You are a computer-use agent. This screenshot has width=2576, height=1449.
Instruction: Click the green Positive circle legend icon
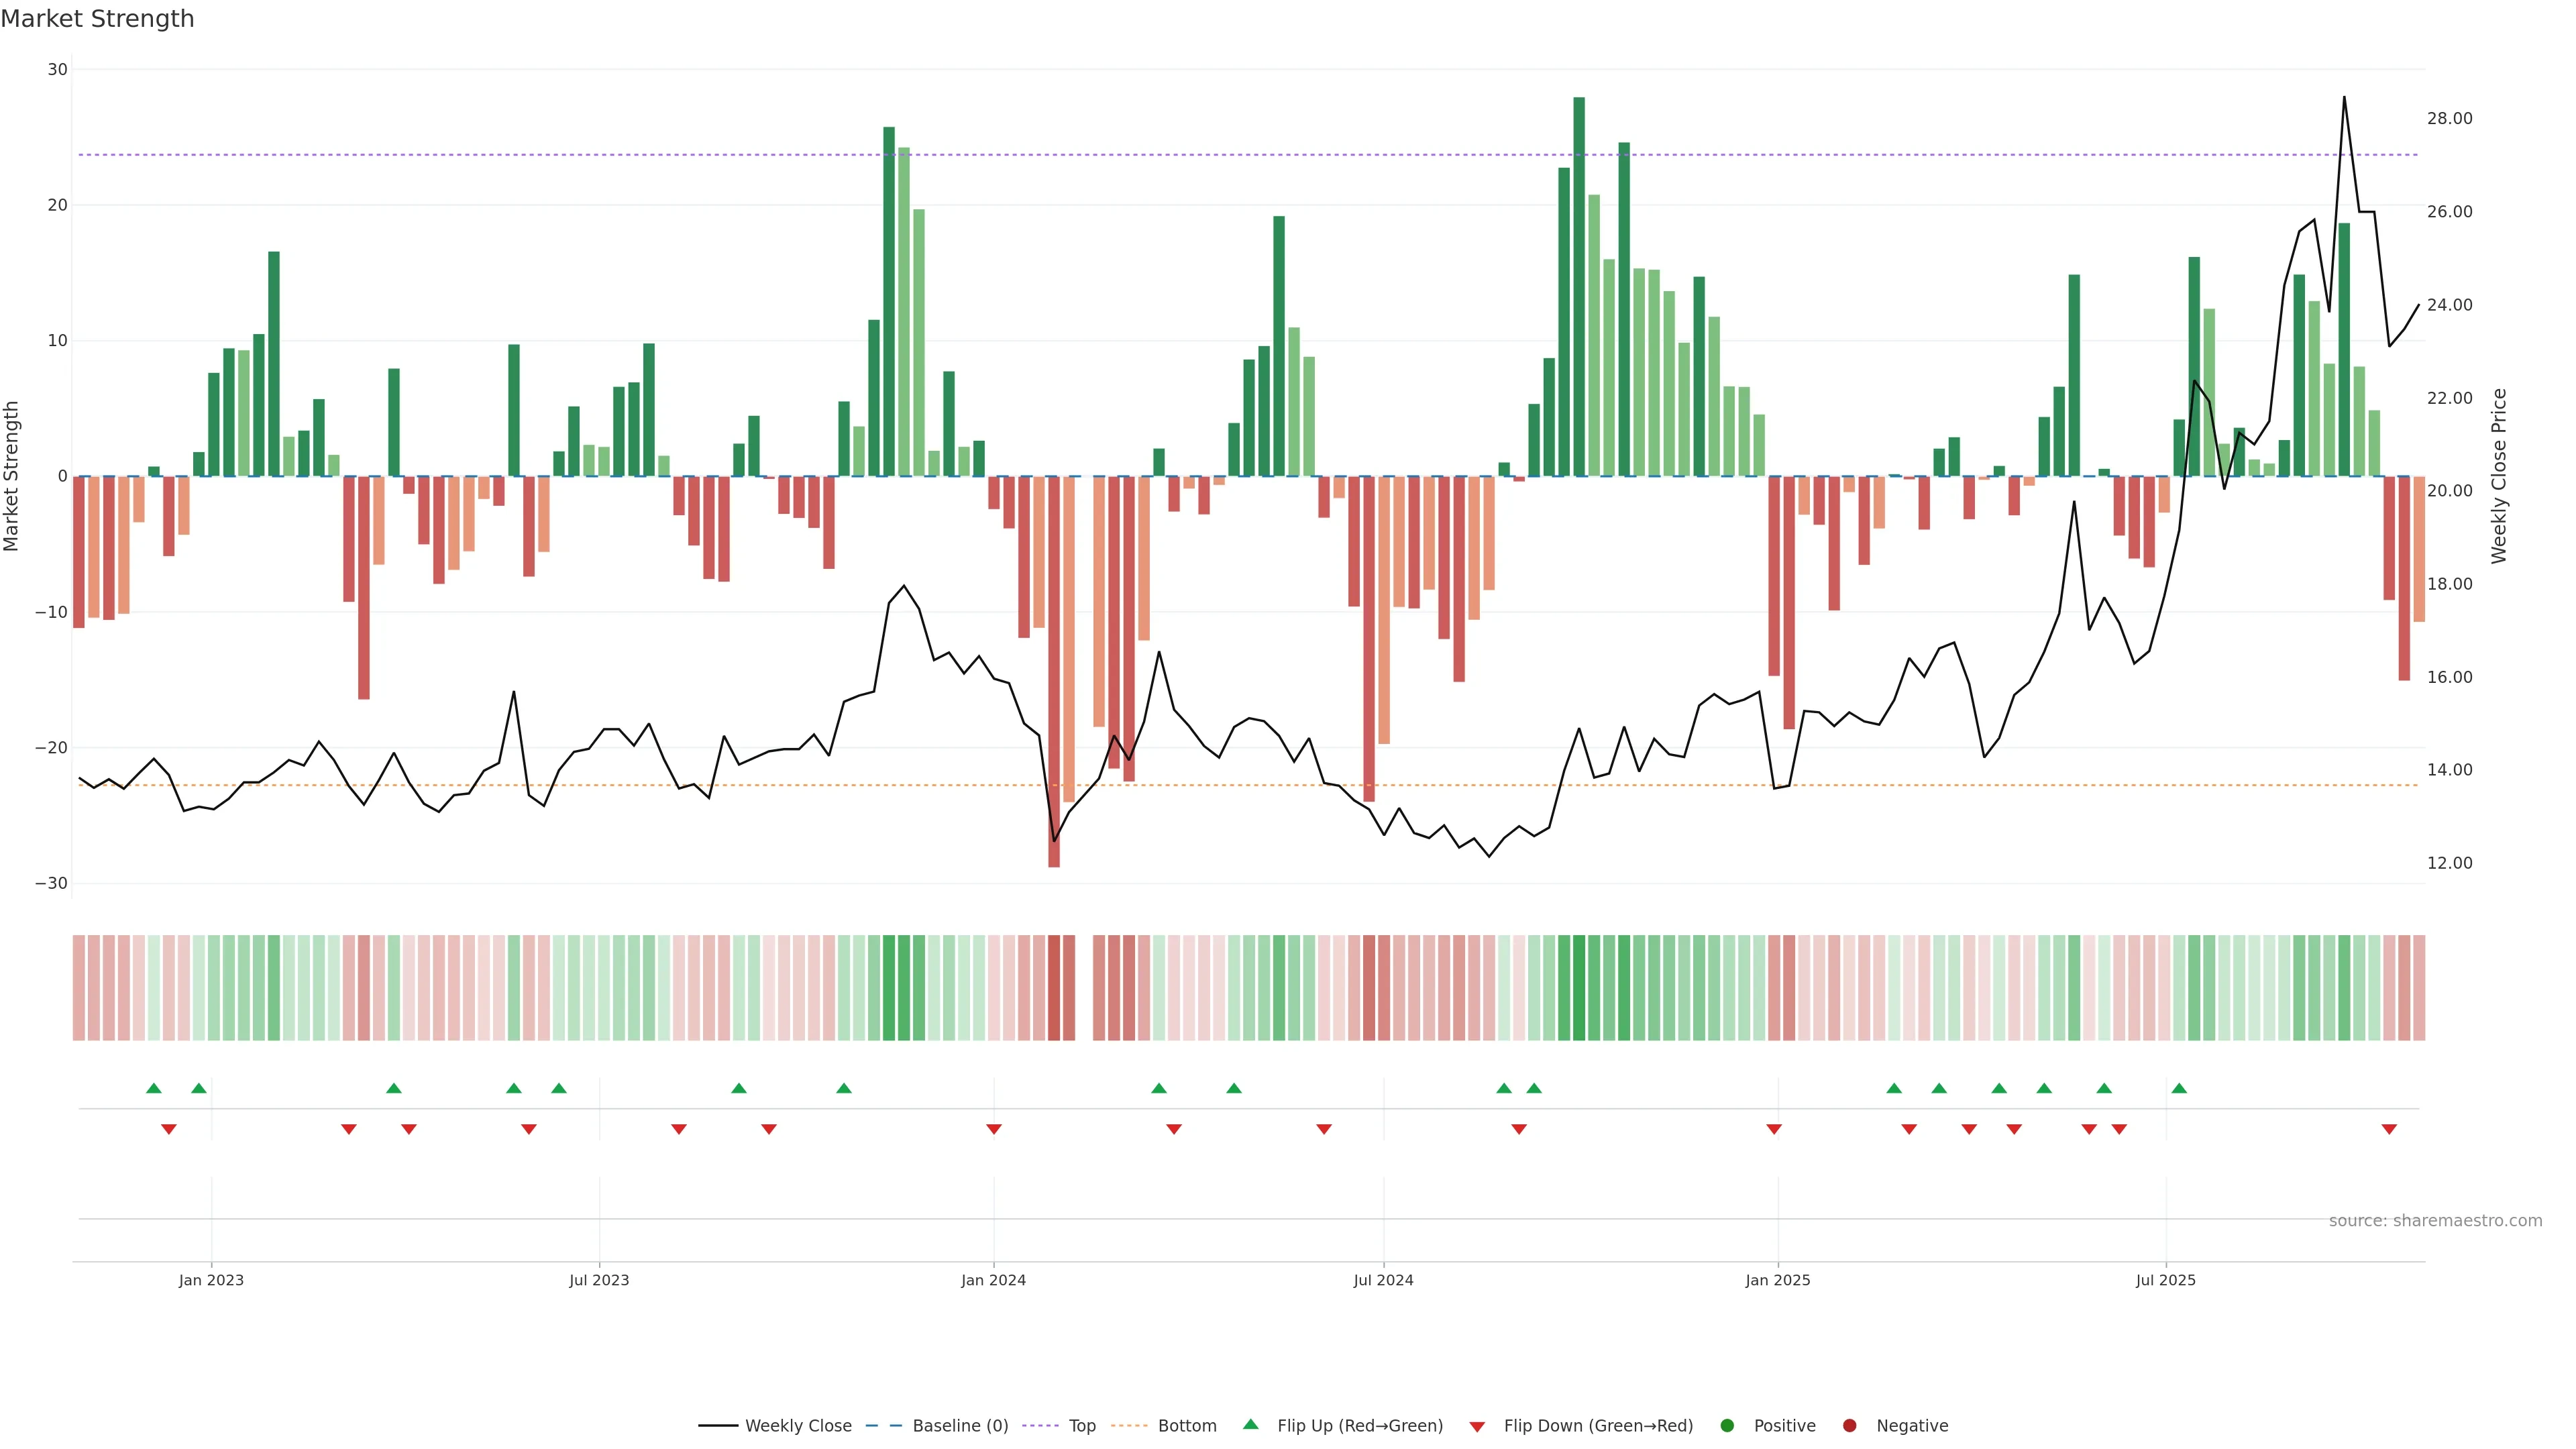point(1727,1425)
